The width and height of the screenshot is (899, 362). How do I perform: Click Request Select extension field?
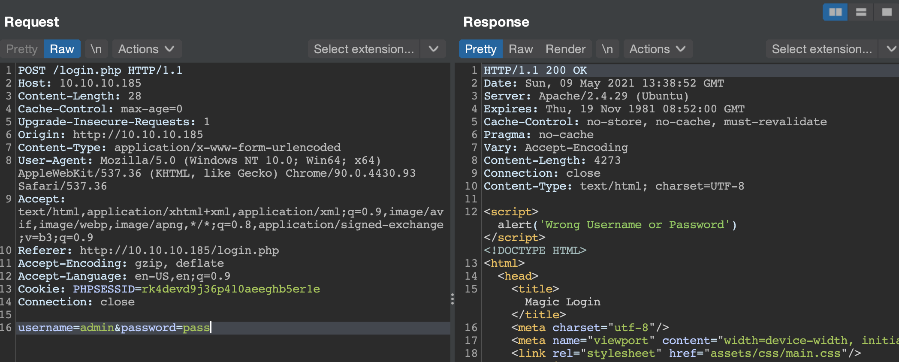pos(364,49)
